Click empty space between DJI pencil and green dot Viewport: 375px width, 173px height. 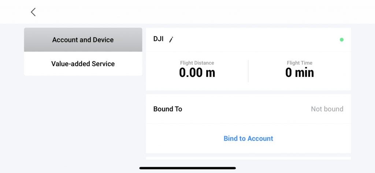coord(256,40)
